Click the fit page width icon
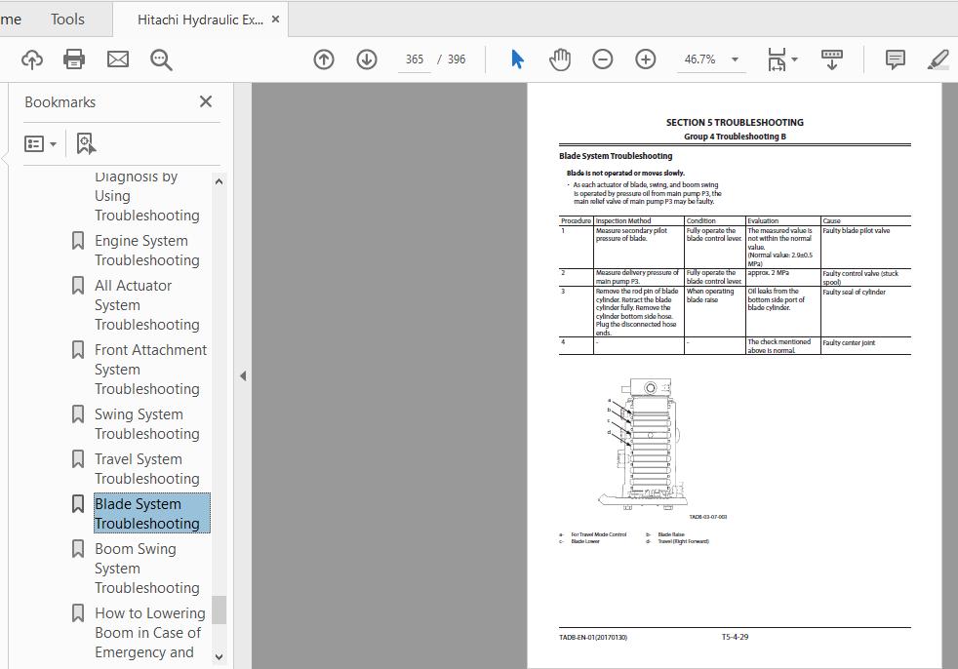The image size is (958, 669). pos(777,59)
